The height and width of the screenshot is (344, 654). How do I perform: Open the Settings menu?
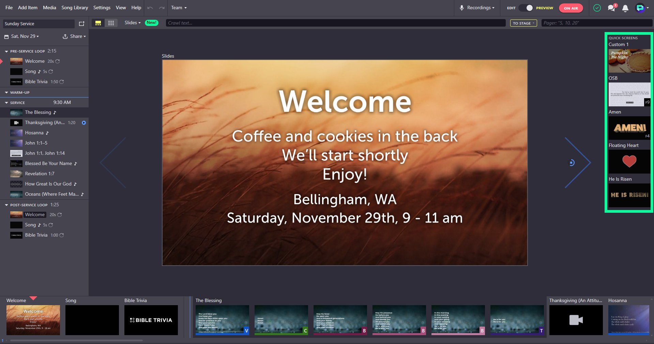coord(102,8)
